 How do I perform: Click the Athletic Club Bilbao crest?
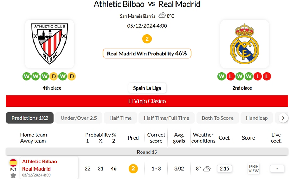(x=49, y=44)
